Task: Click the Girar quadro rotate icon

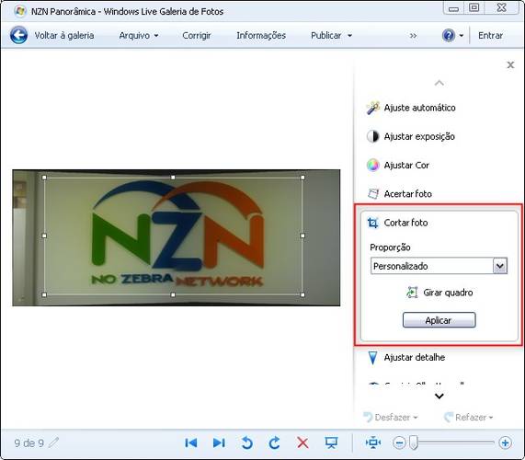Action: pos(412,293)
